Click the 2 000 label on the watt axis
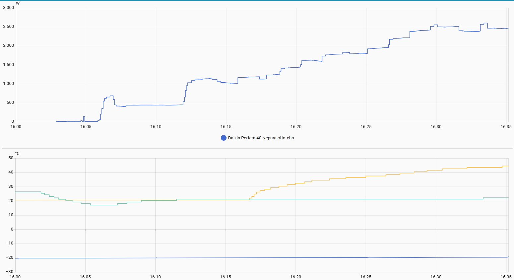Viewport: 514px width, 280px height. [9, 45]
